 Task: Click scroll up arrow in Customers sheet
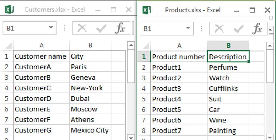click(x=131, y=45)
